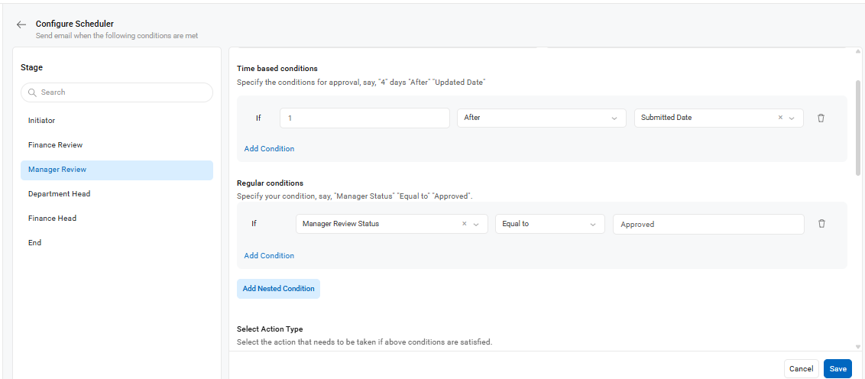Click the search magnifier icon in Stage
Image resolution: width=865 pixels, height=379 pixels.
click(32, 92)
